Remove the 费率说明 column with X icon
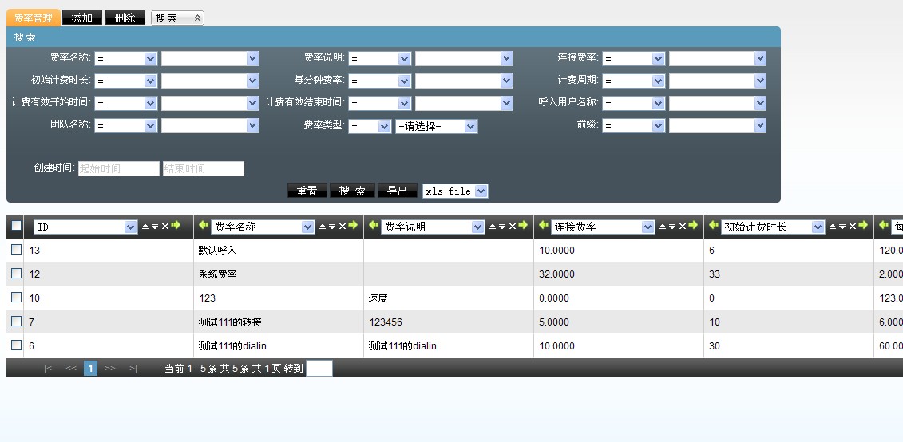 pos(511,227)
